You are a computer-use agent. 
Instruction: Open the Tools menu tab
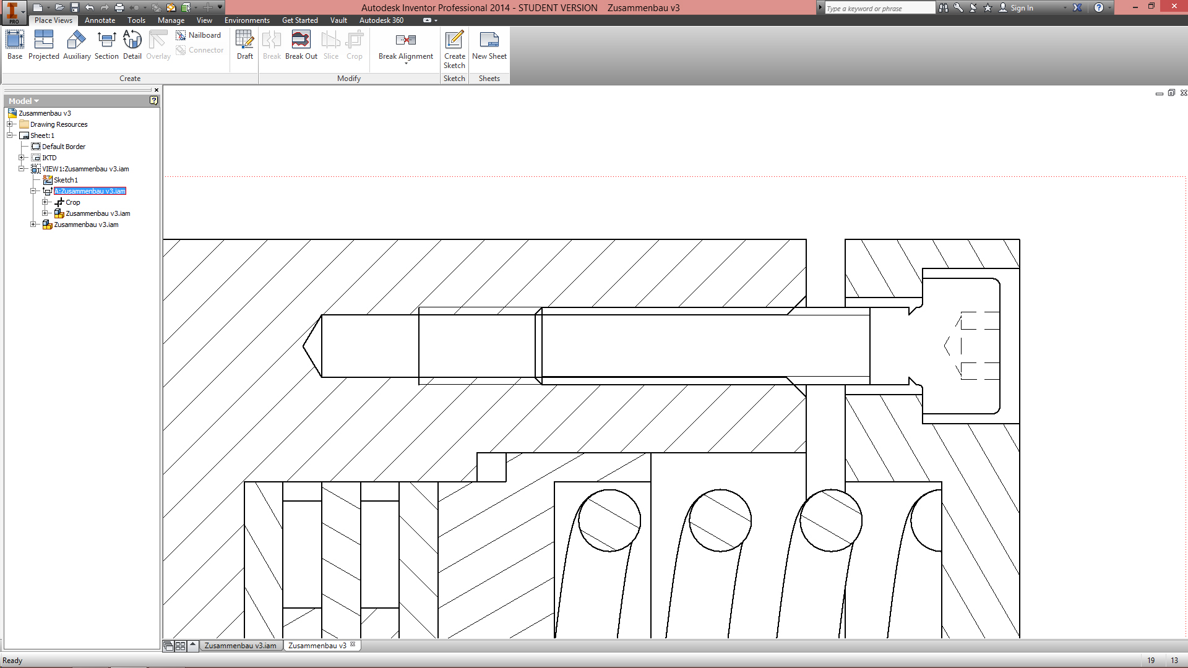coord(136,20)
